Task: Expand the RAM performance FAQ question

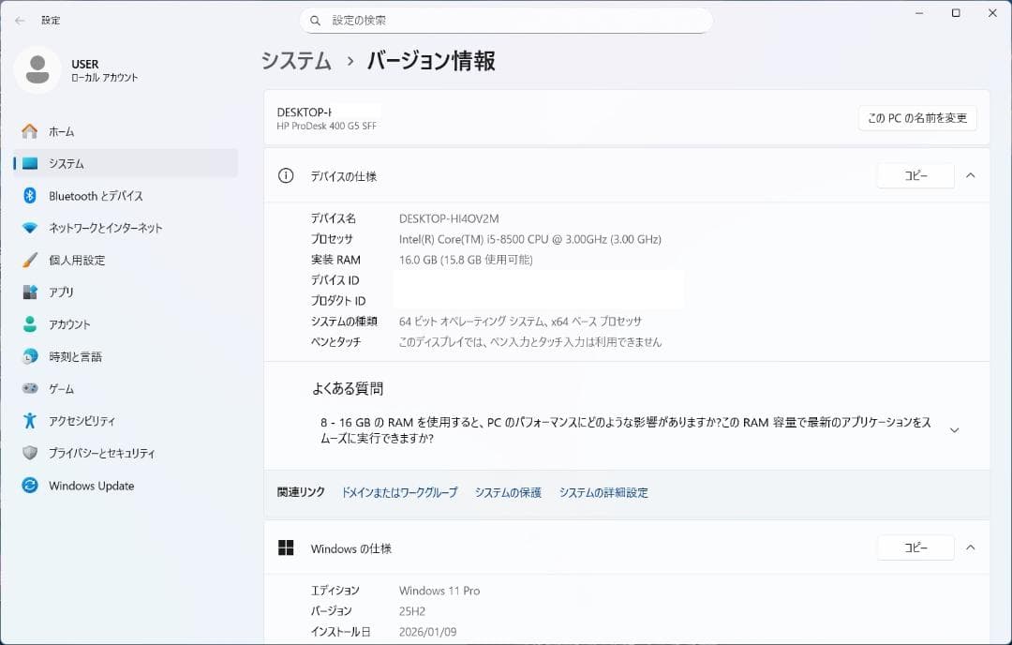Action: point(954,428)
